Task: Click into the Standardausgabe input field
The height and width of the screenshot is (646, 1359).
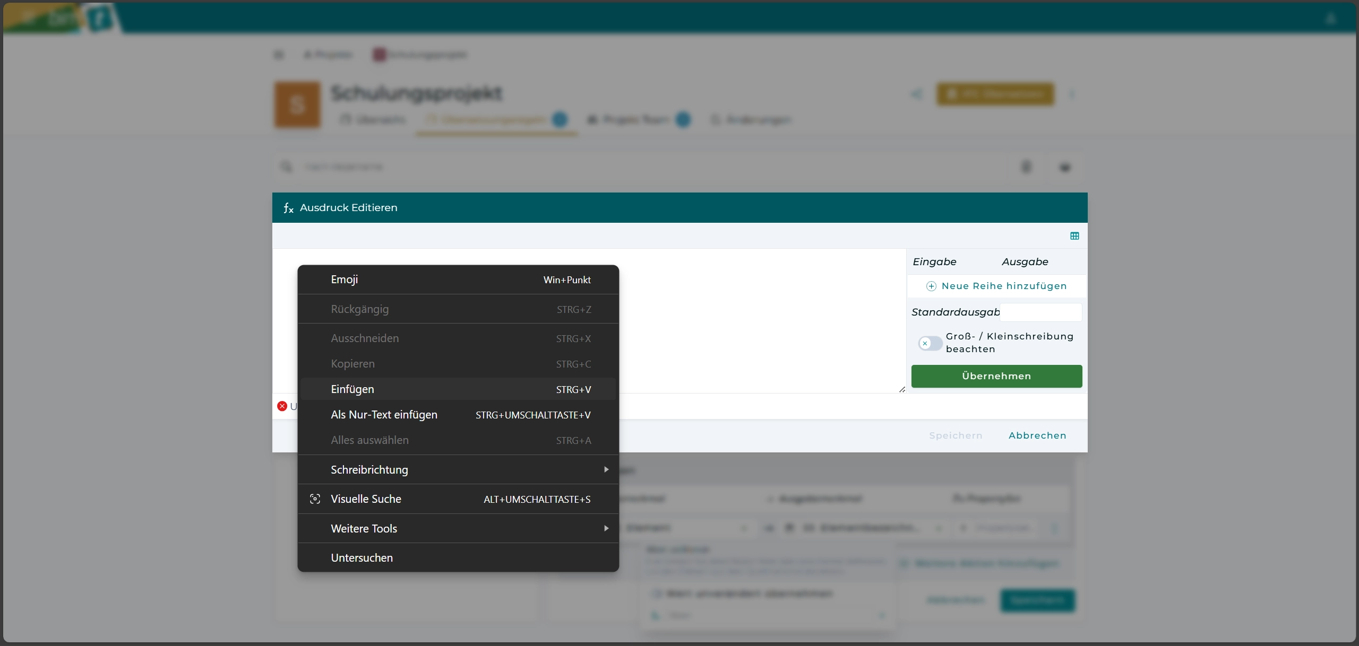Action: (x=1040, y=312)
